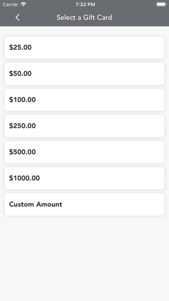Click the $250.00 amount text
169x301 pixels.
22,126
